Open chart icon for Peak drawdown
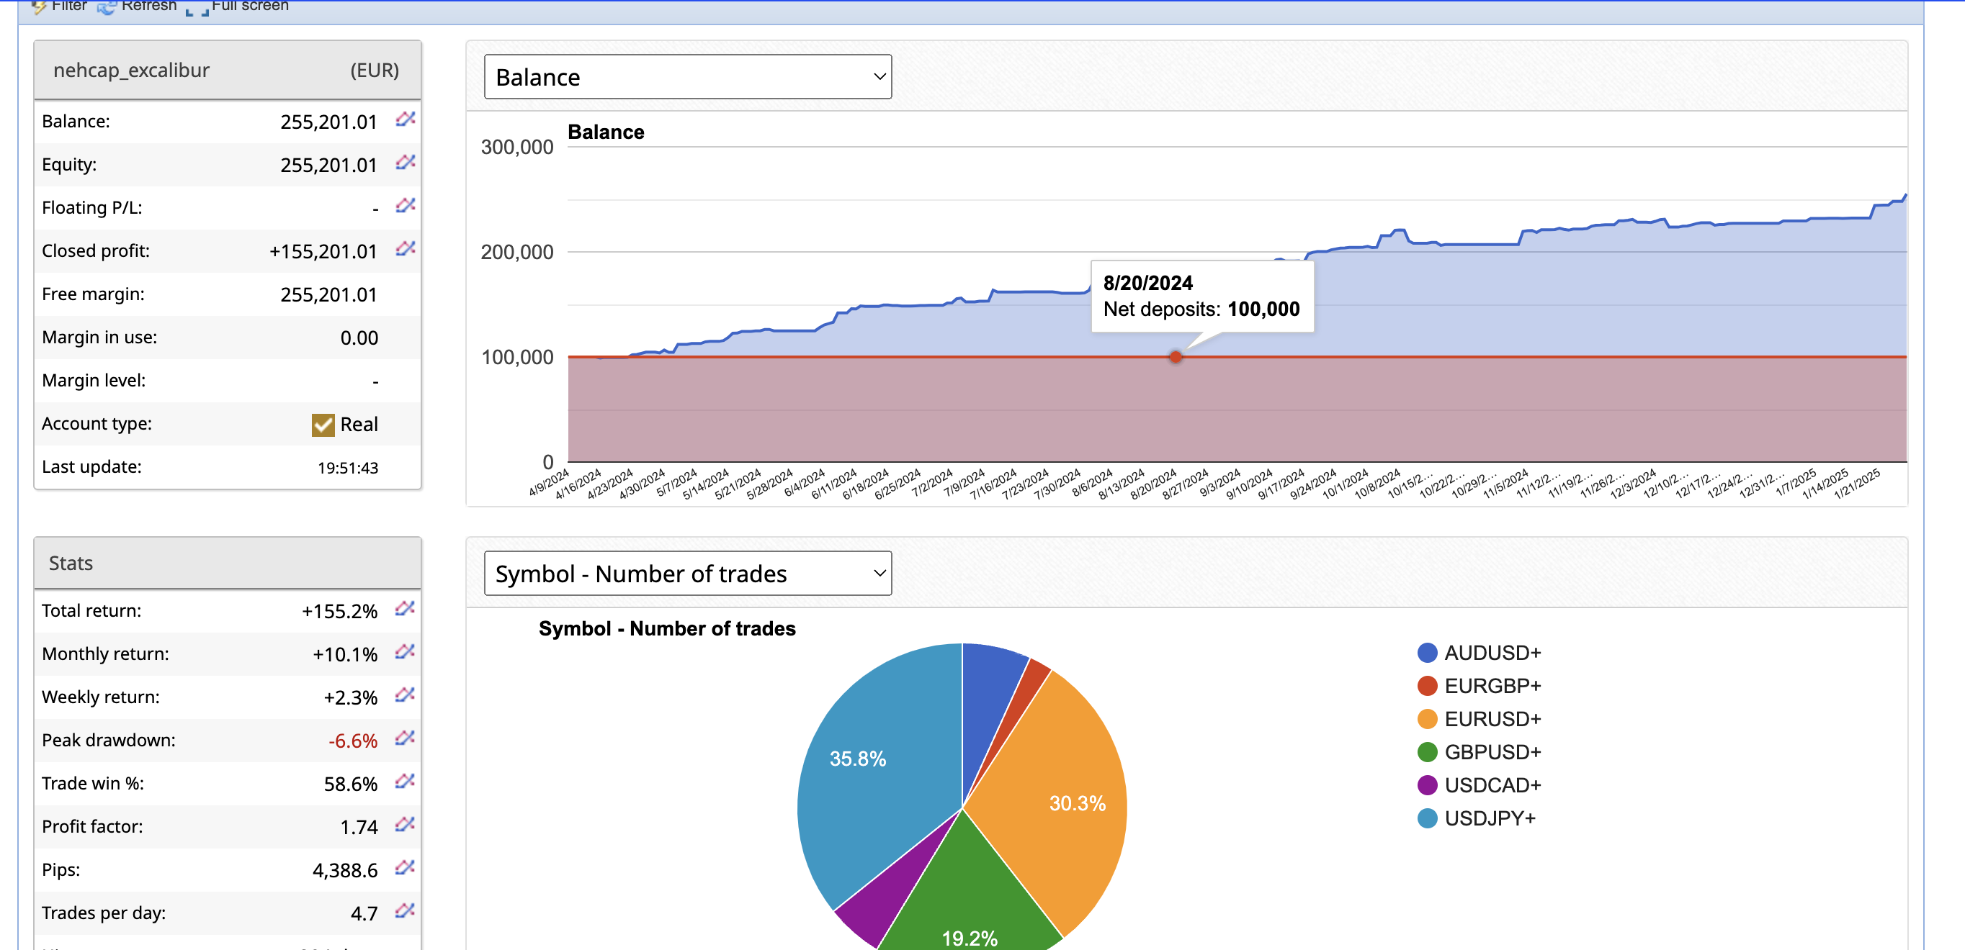 point(404,739)
